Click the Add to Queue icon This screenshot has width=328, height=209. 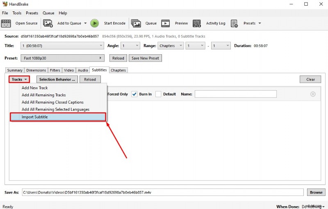point(48,23)
